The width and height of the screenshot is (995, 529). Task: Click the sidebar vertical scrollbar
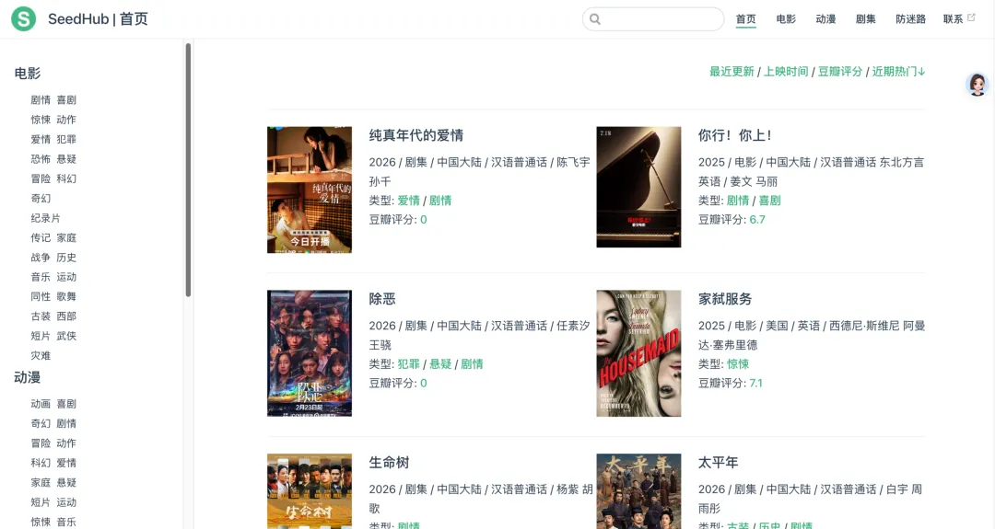188,170
